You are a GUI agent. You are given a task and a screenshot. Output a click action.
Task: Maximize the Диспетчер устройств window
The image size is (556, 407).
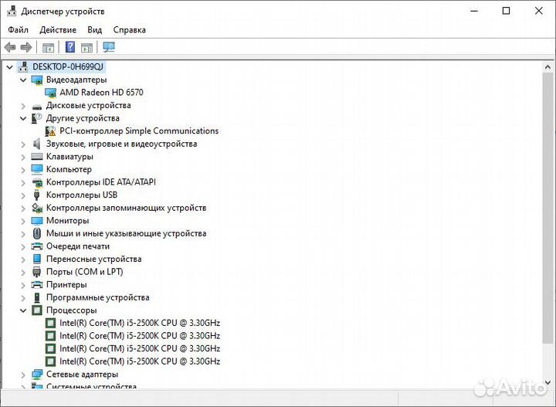tap(507, 11)
